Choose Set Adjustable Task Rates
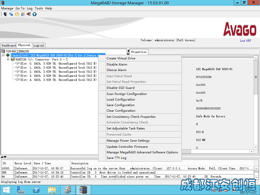The image size is (260, 195). tap(140, 128)
